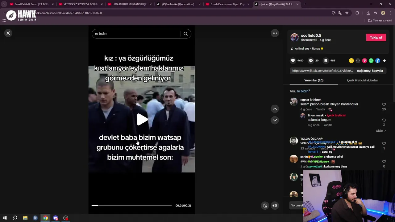
Task: Translate this page icon in address bar
Action: 340,13
